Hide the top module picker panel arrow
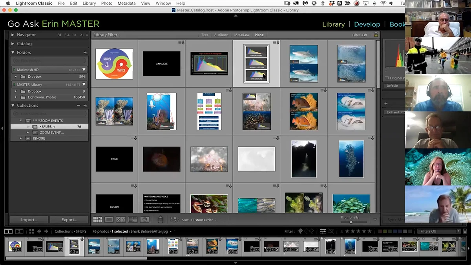Viewport: 471px width, 265px height. pos(235,16)
